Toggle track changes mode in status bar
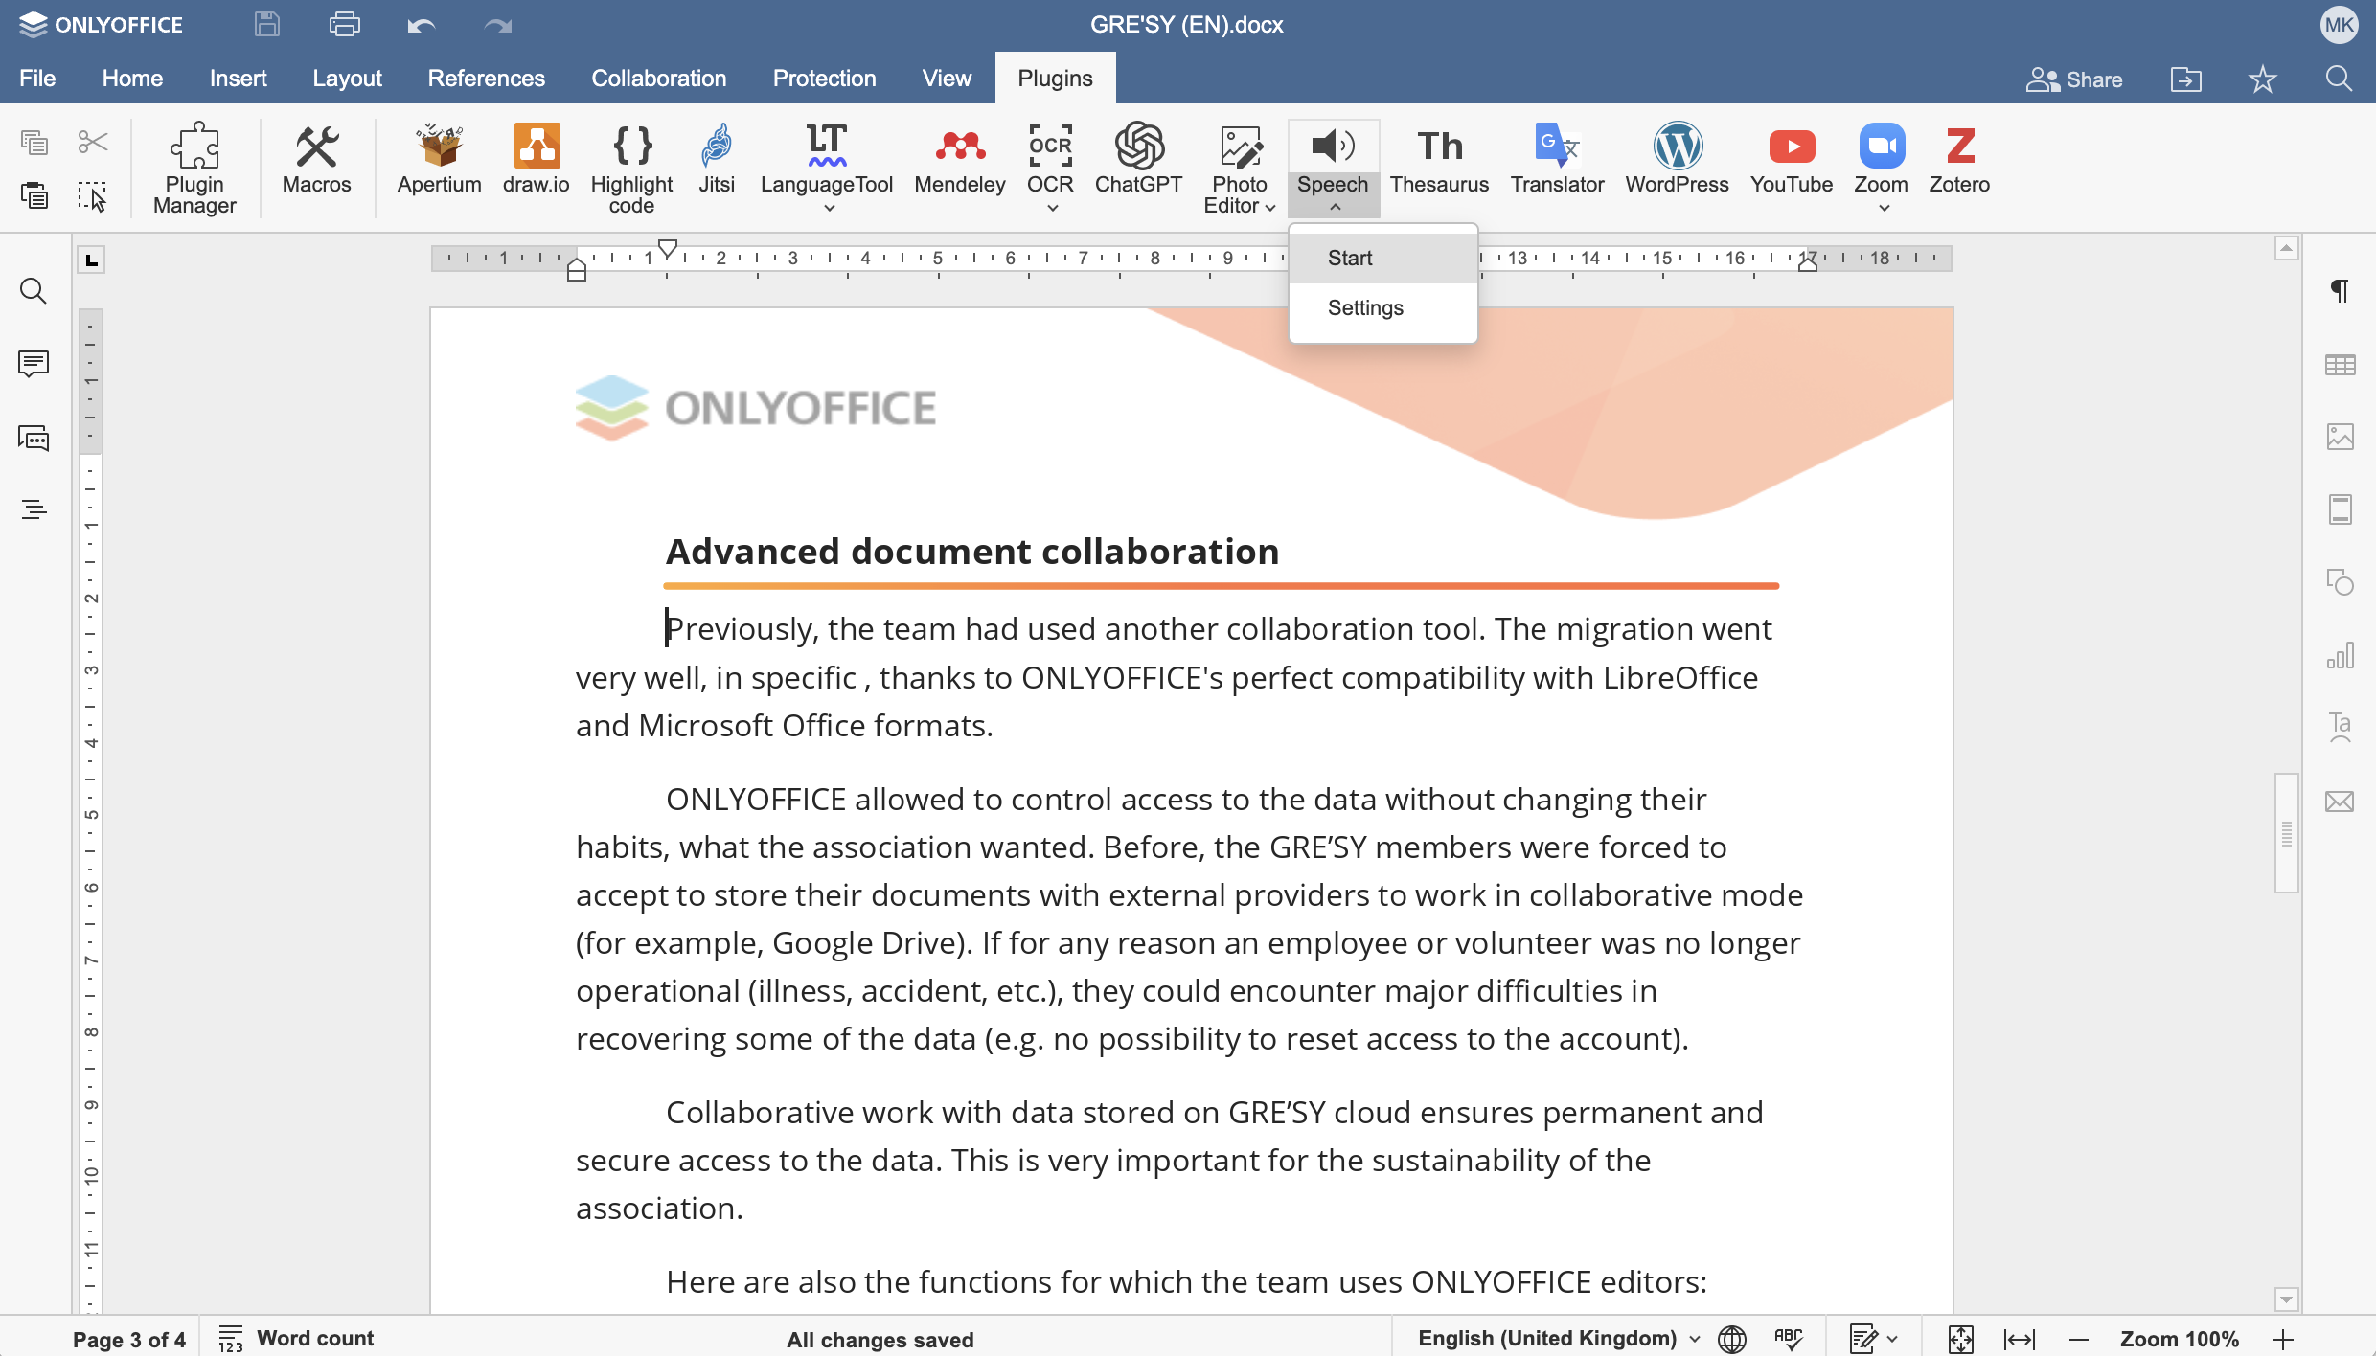 pyautogui.click(x=1863, y=1339)
